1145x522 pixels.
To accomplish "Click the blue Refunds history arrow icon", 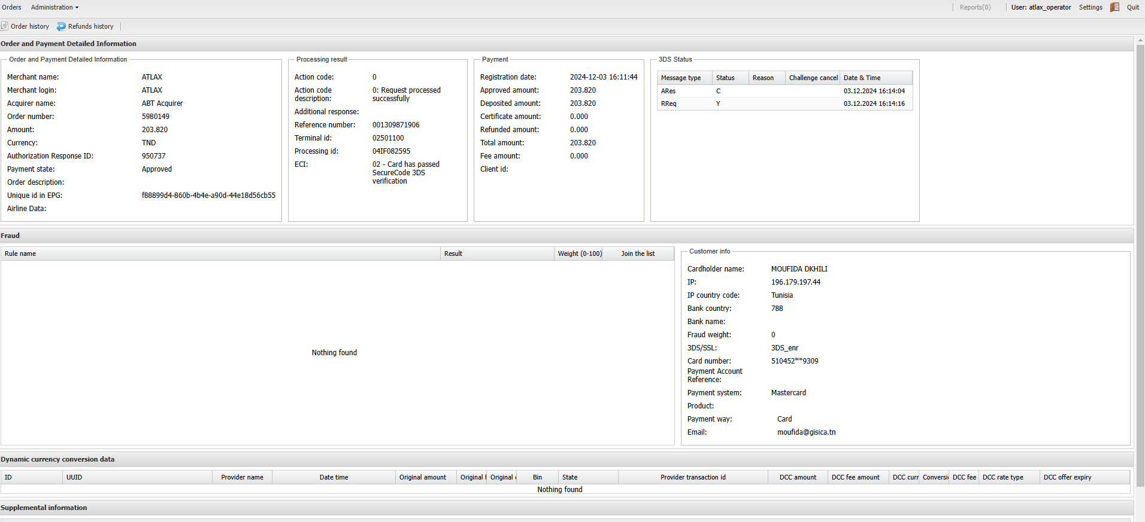I will [61, 26].
